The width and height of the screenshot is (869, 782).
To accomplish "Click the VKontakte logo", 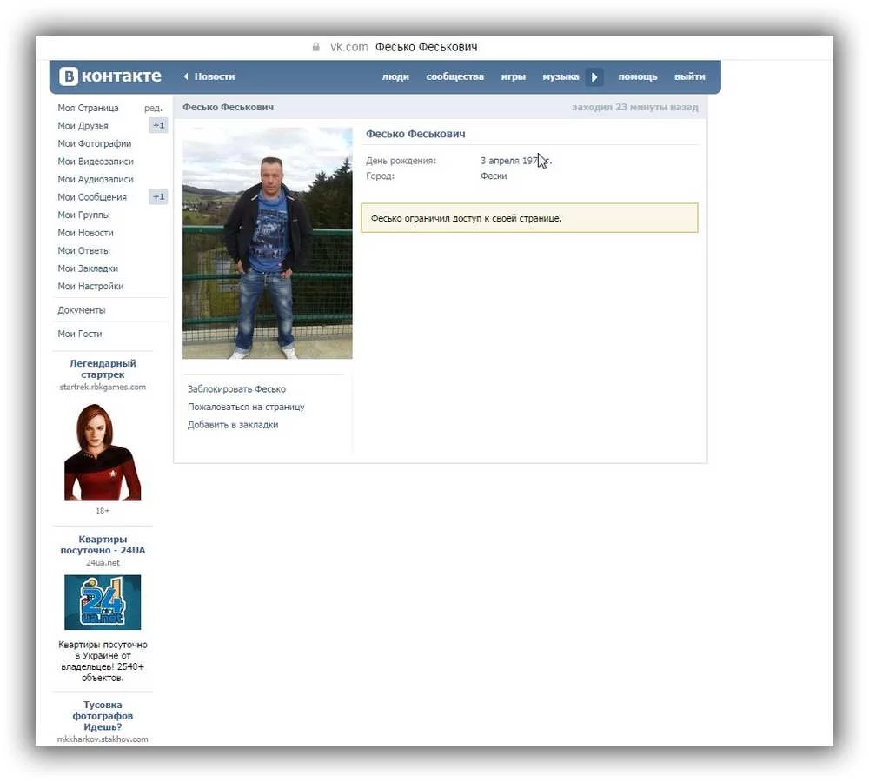I will point(110,76).
